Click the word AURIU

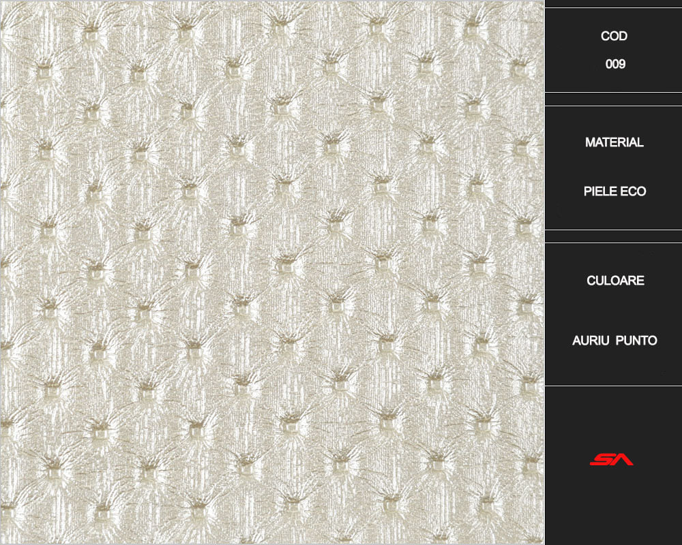pyautogui.click(x=590, y=341)
